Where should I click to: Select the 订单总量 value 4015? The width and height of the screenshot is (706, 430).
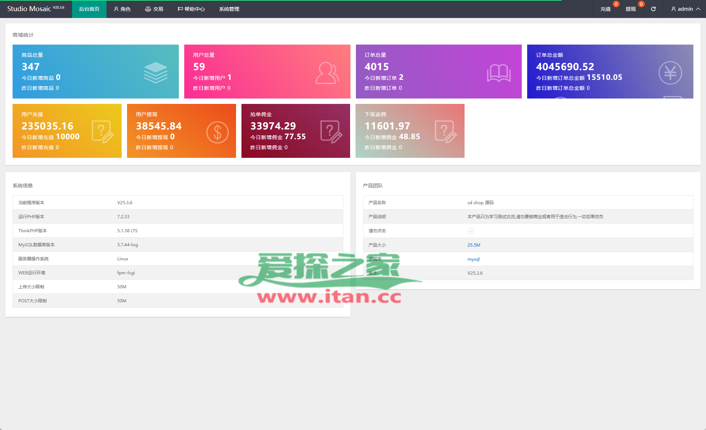pyautogui.click(x=376, y=67)
